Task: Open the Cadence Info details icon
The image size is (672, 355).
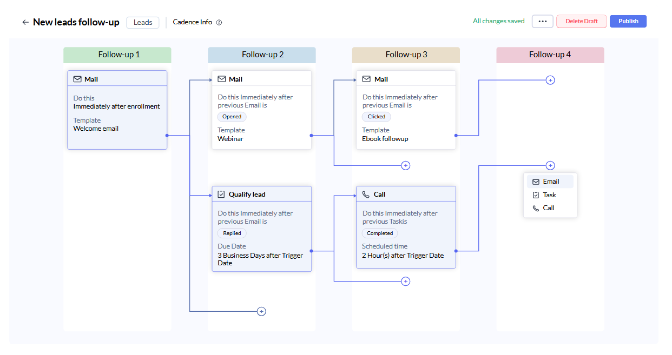Action: (219, 23)
